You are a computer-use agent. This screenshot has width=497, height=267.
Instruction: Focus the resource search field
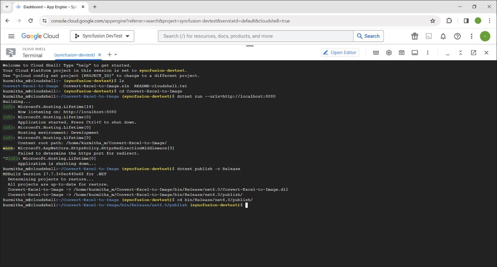point(255,36)
